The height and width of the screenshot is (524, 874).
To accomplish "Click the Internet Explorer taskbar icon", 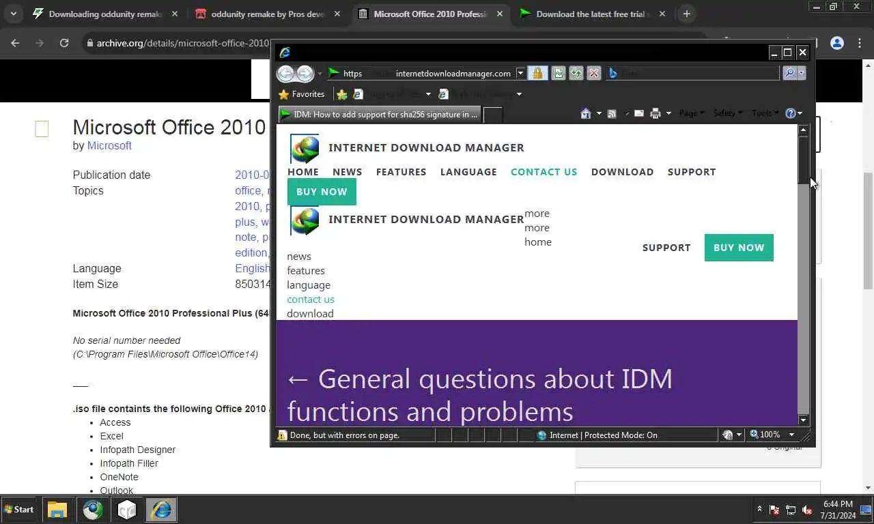I will pos(161,510).
